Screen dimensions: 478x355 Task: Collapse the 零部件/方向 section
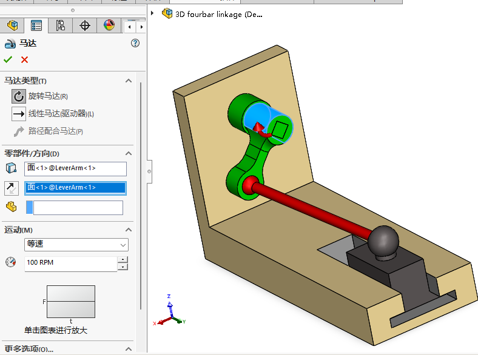coord(128,153)
